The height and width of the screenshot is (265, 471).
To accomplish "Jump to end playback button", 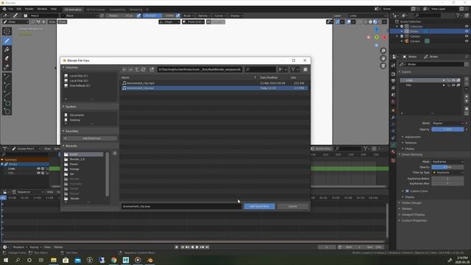I will [x=208, y=247].
